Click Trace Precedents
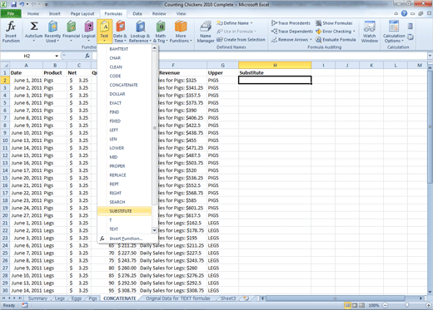Image resolution: width=433 pixels, height=310 pixels. point(291,23)
